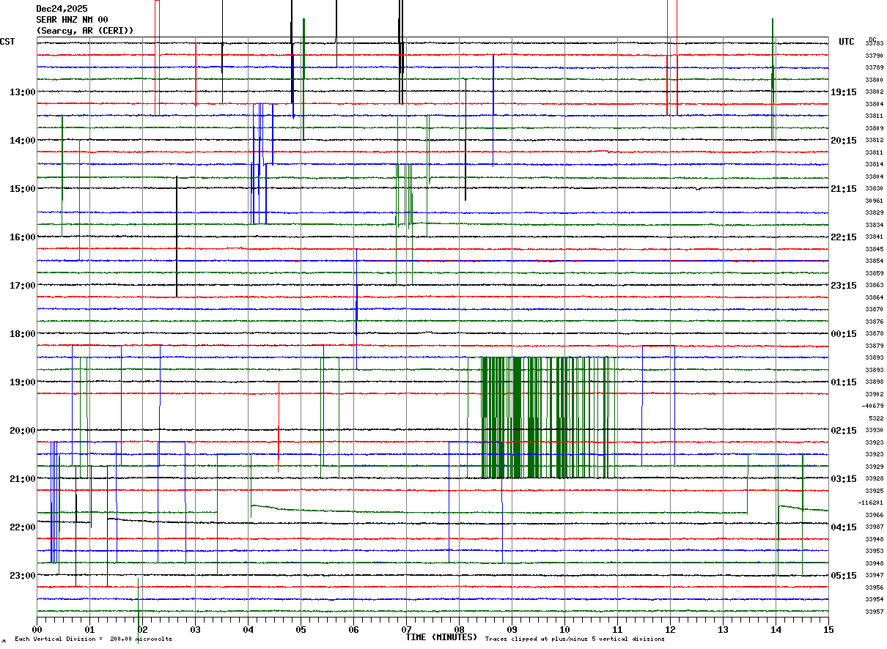Select DC offset value -40679
This screenshot has height=649, width=887.
click(872, 407)
